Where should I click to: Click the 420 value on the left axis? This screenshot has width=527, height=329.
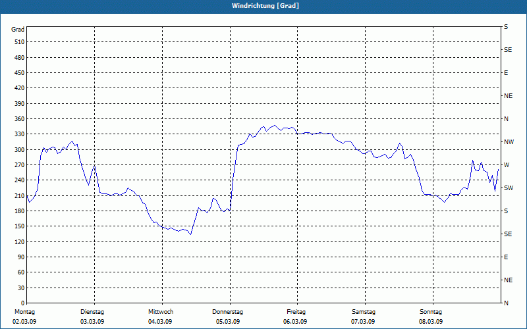(x=20, y=88)
